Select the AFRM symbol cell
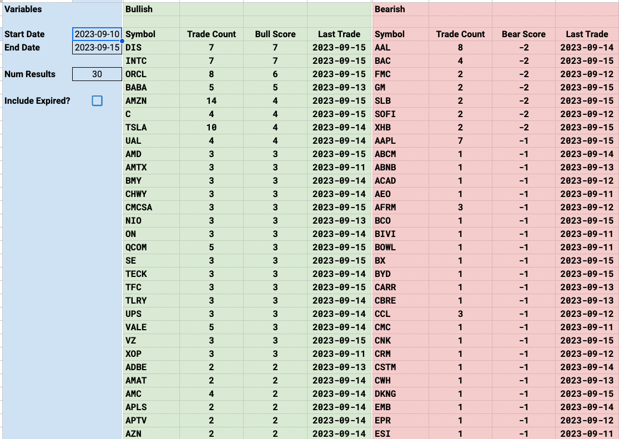 pos(400,207)
